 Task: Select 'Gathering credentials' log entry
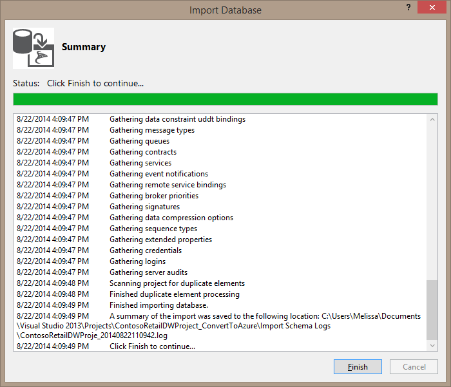pyautogui.click(x=99, y=250)
